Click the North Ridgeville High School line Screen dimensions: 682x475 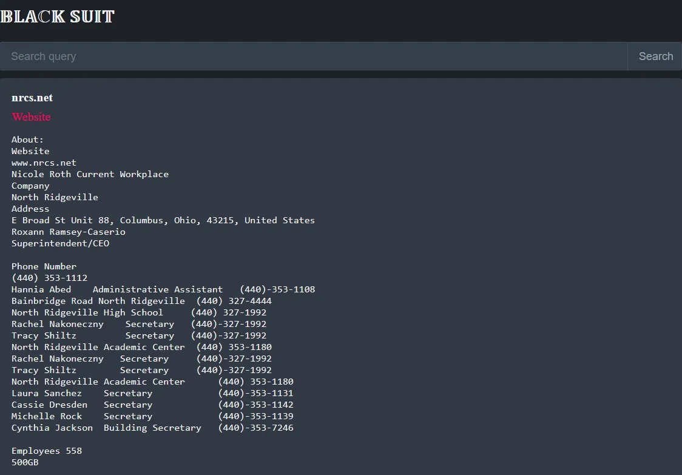pos(138,312)
